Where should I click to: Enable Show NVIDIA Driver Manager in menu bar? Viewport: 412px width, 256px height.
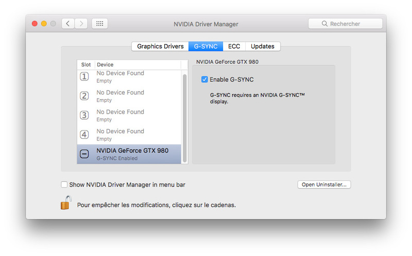pos(64,185)
